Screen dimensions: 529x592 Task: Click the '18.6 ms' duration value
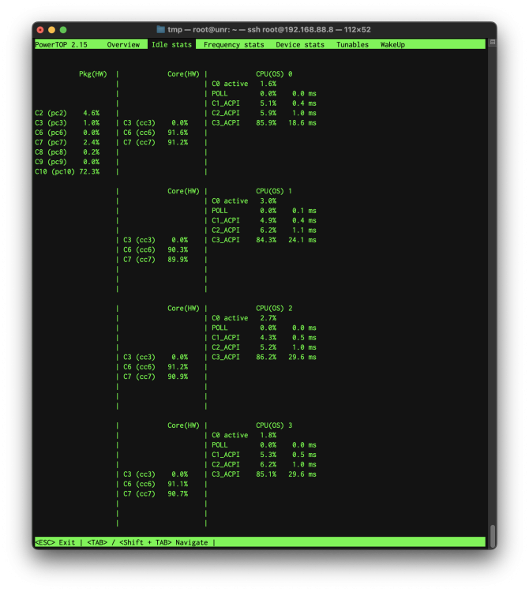(x=302, y=122)
